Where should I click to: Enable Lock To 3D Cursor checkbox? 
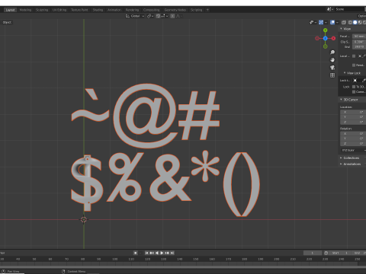pos(354,87)
